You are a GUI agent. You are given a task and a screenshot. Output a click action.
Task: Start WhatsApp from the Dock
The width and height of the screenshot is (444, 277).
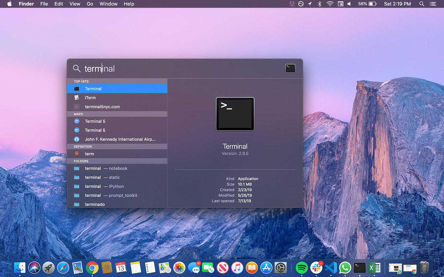[345, 267]
